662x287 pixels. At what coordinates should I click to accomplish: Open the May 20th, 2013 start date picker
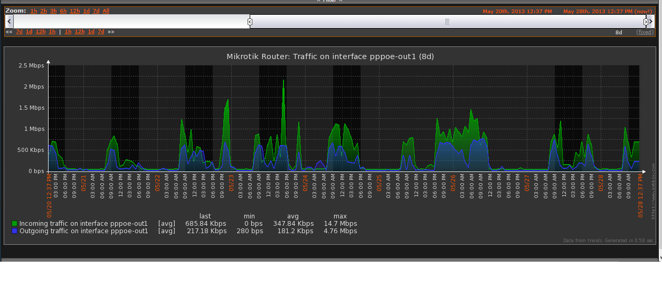517,11
